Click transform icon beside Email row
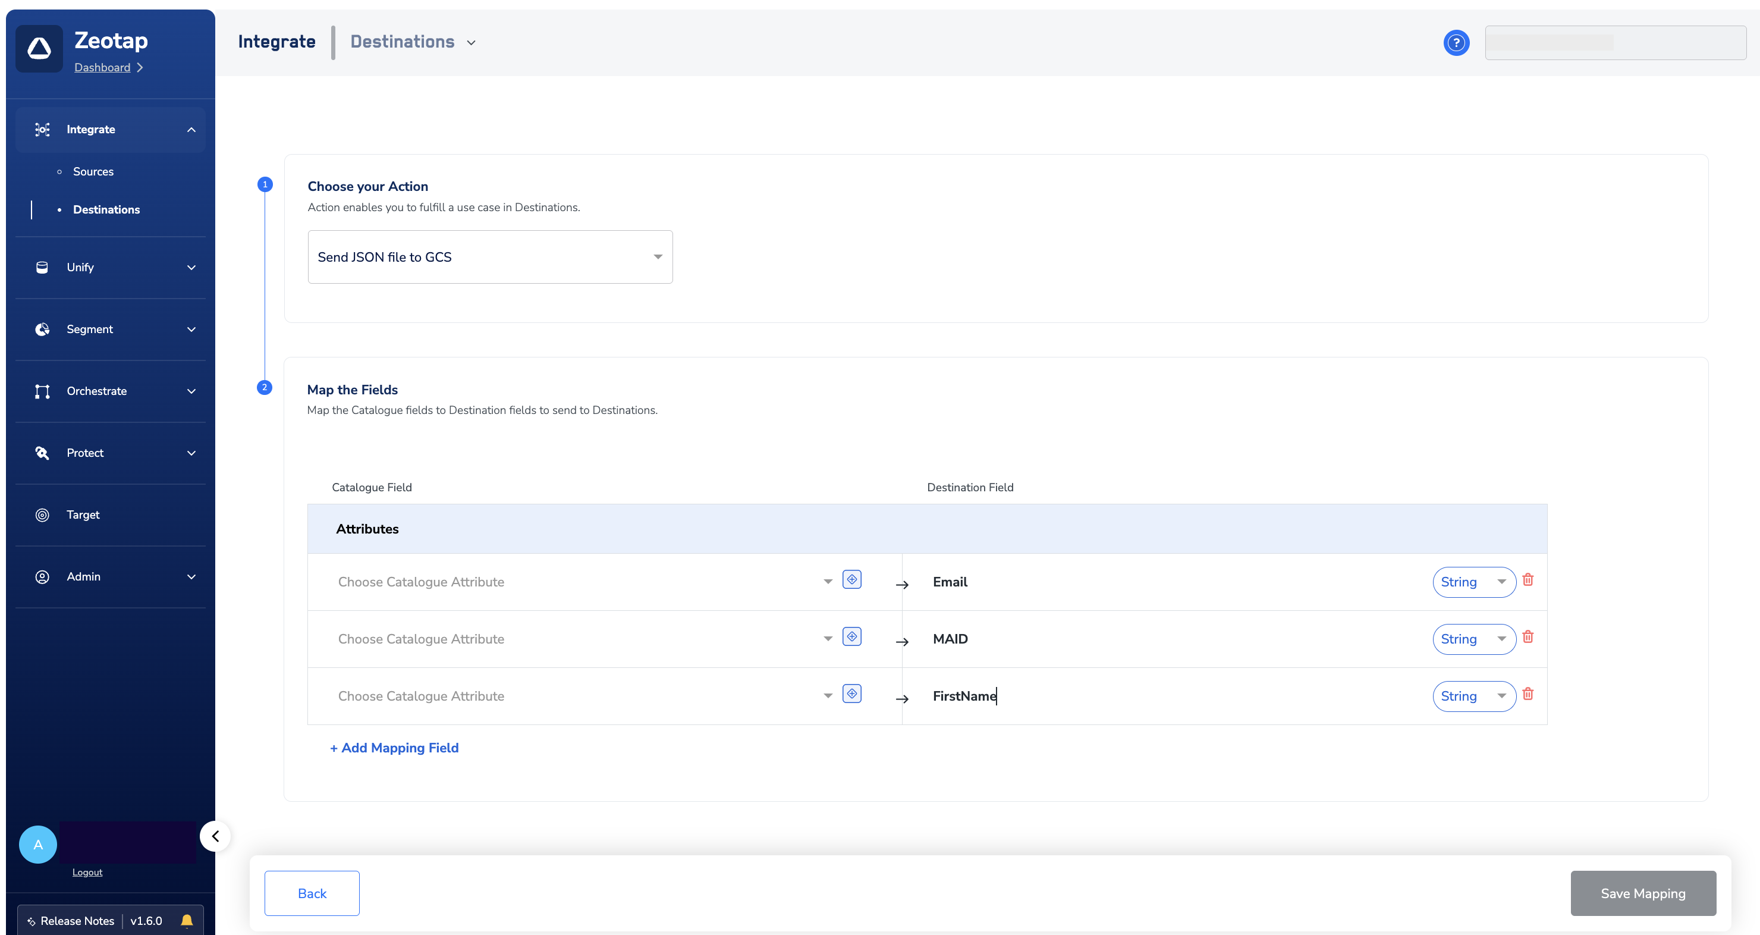The height and width of the screenshot is (935, 1760). coord(851,579)
